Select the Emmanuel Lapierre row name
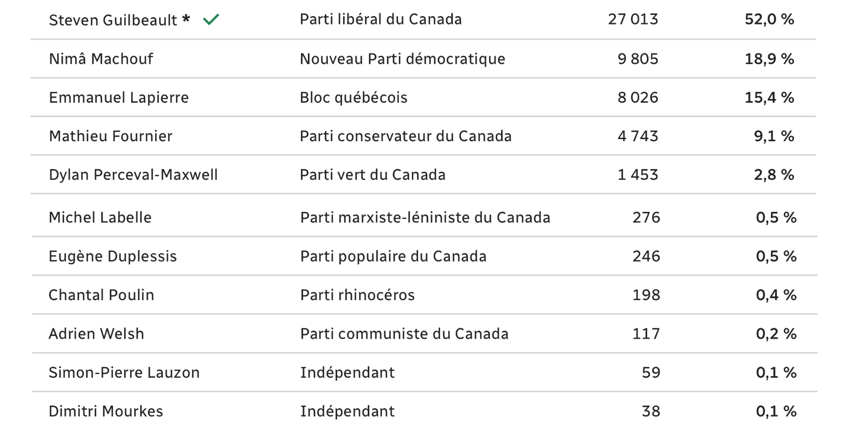This screenshot has height=428, width=848. click(x=119, y=97)
